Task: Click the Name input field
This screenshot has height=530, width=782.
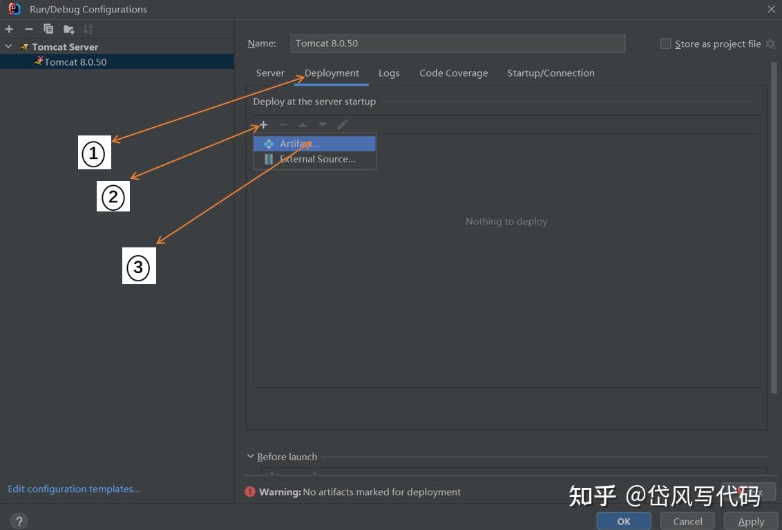Action: point(458,43)
